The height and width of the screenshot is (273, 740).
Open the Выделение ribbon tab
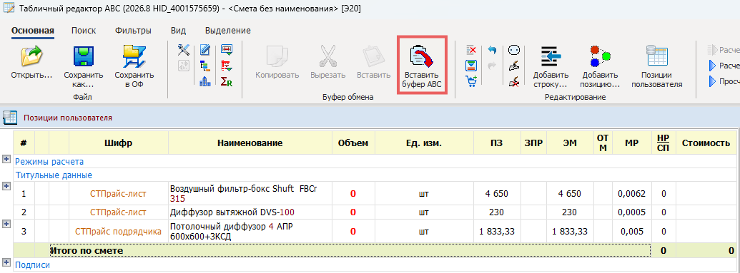pos(227,31)
